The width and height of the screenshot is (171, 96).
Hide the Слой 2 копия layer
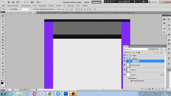pos(125,65)
